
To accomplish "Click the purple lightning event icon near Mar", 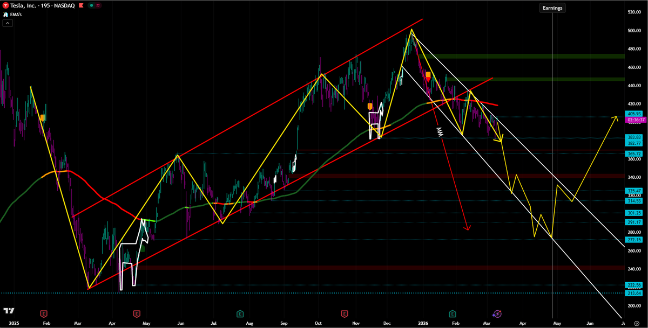I will pyautogui.click(x=497, y=313).
